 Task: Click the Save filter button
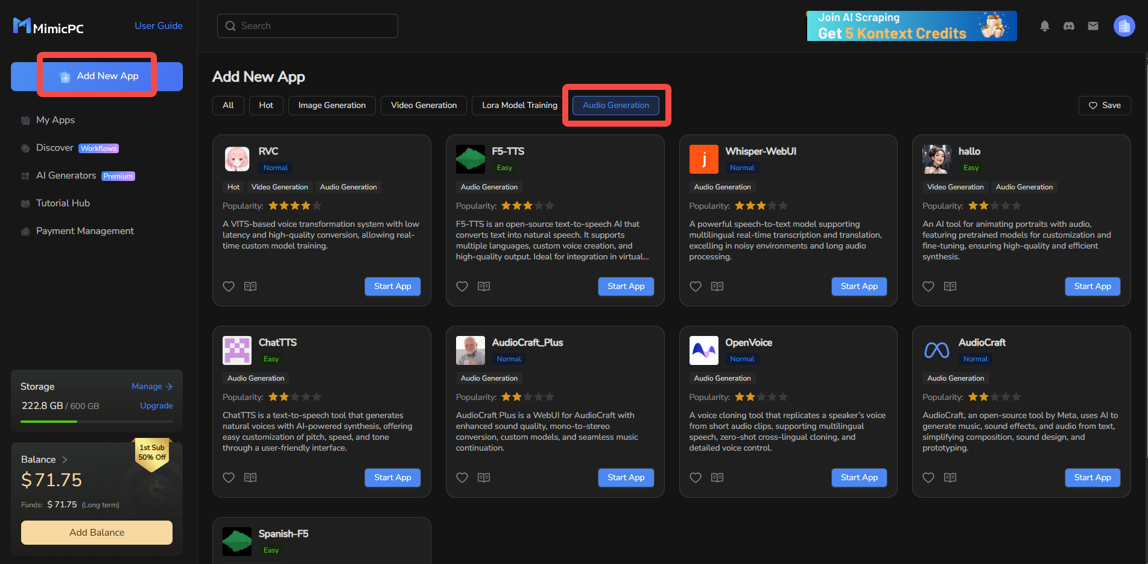[1105, 105]
